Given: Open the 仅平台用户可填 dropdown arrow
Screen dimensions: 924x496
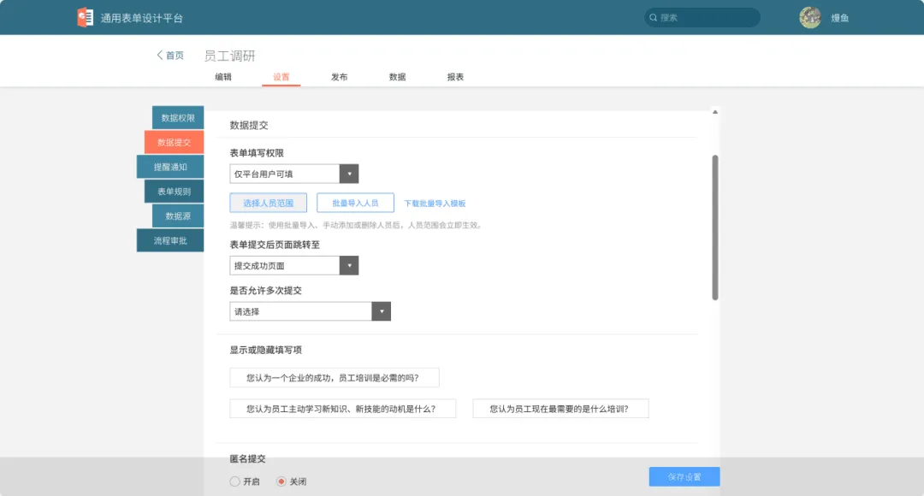Looking at the screenshot, I should pyautogui.click(x=349, y=174).
